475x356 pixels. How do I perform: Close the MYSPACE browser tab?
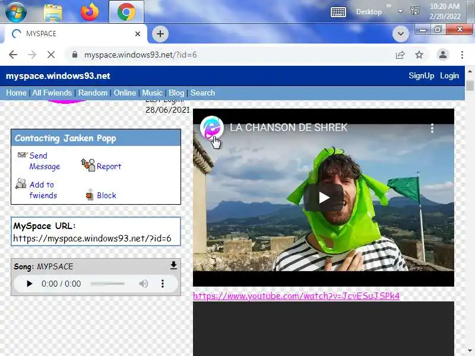(138, 34)
